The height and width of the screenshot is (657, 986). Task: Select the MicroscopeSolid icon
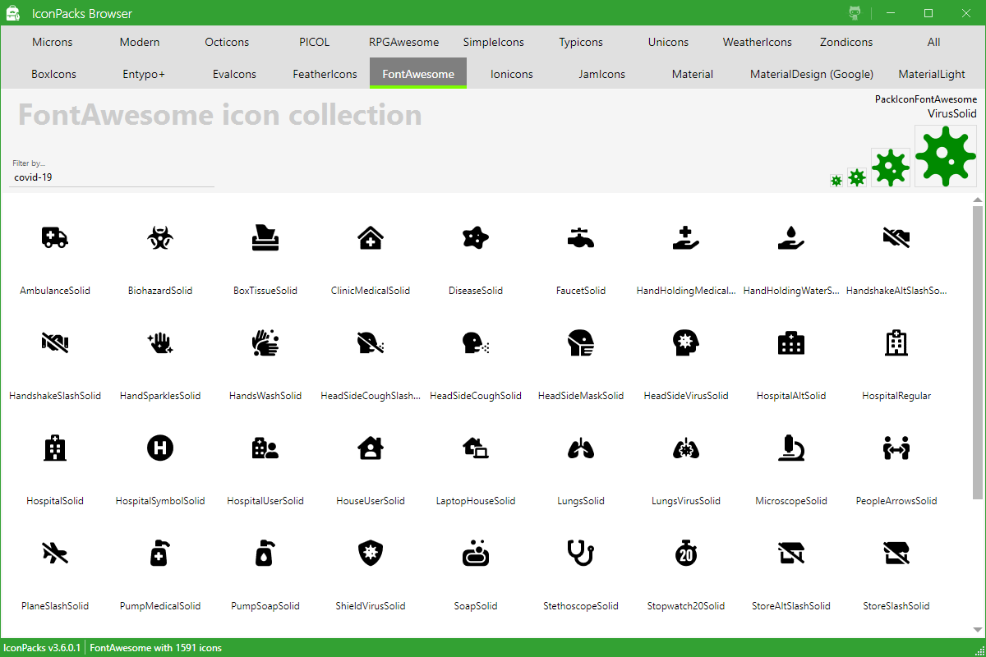[x=791, y=448]
